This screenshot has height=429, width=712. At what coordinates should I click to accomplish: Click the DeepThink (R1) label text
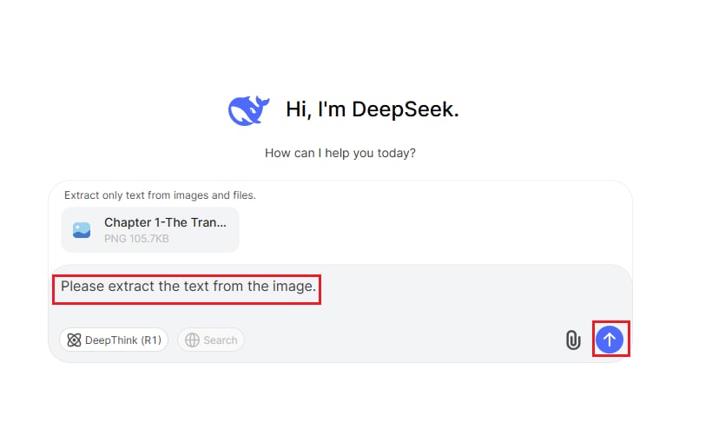point(123,340)
